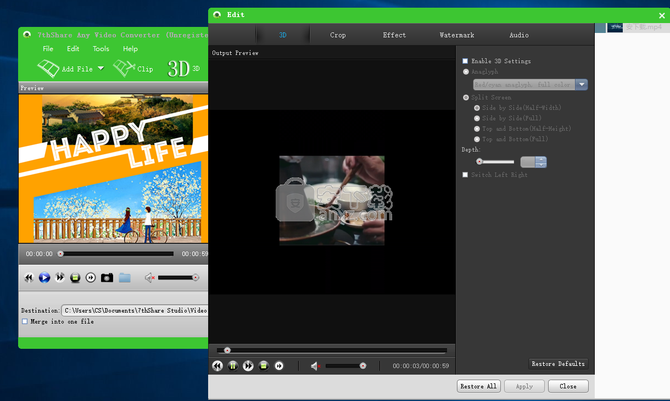Switch to the Audio tab
670x401 pixels.
pos(519,35)
